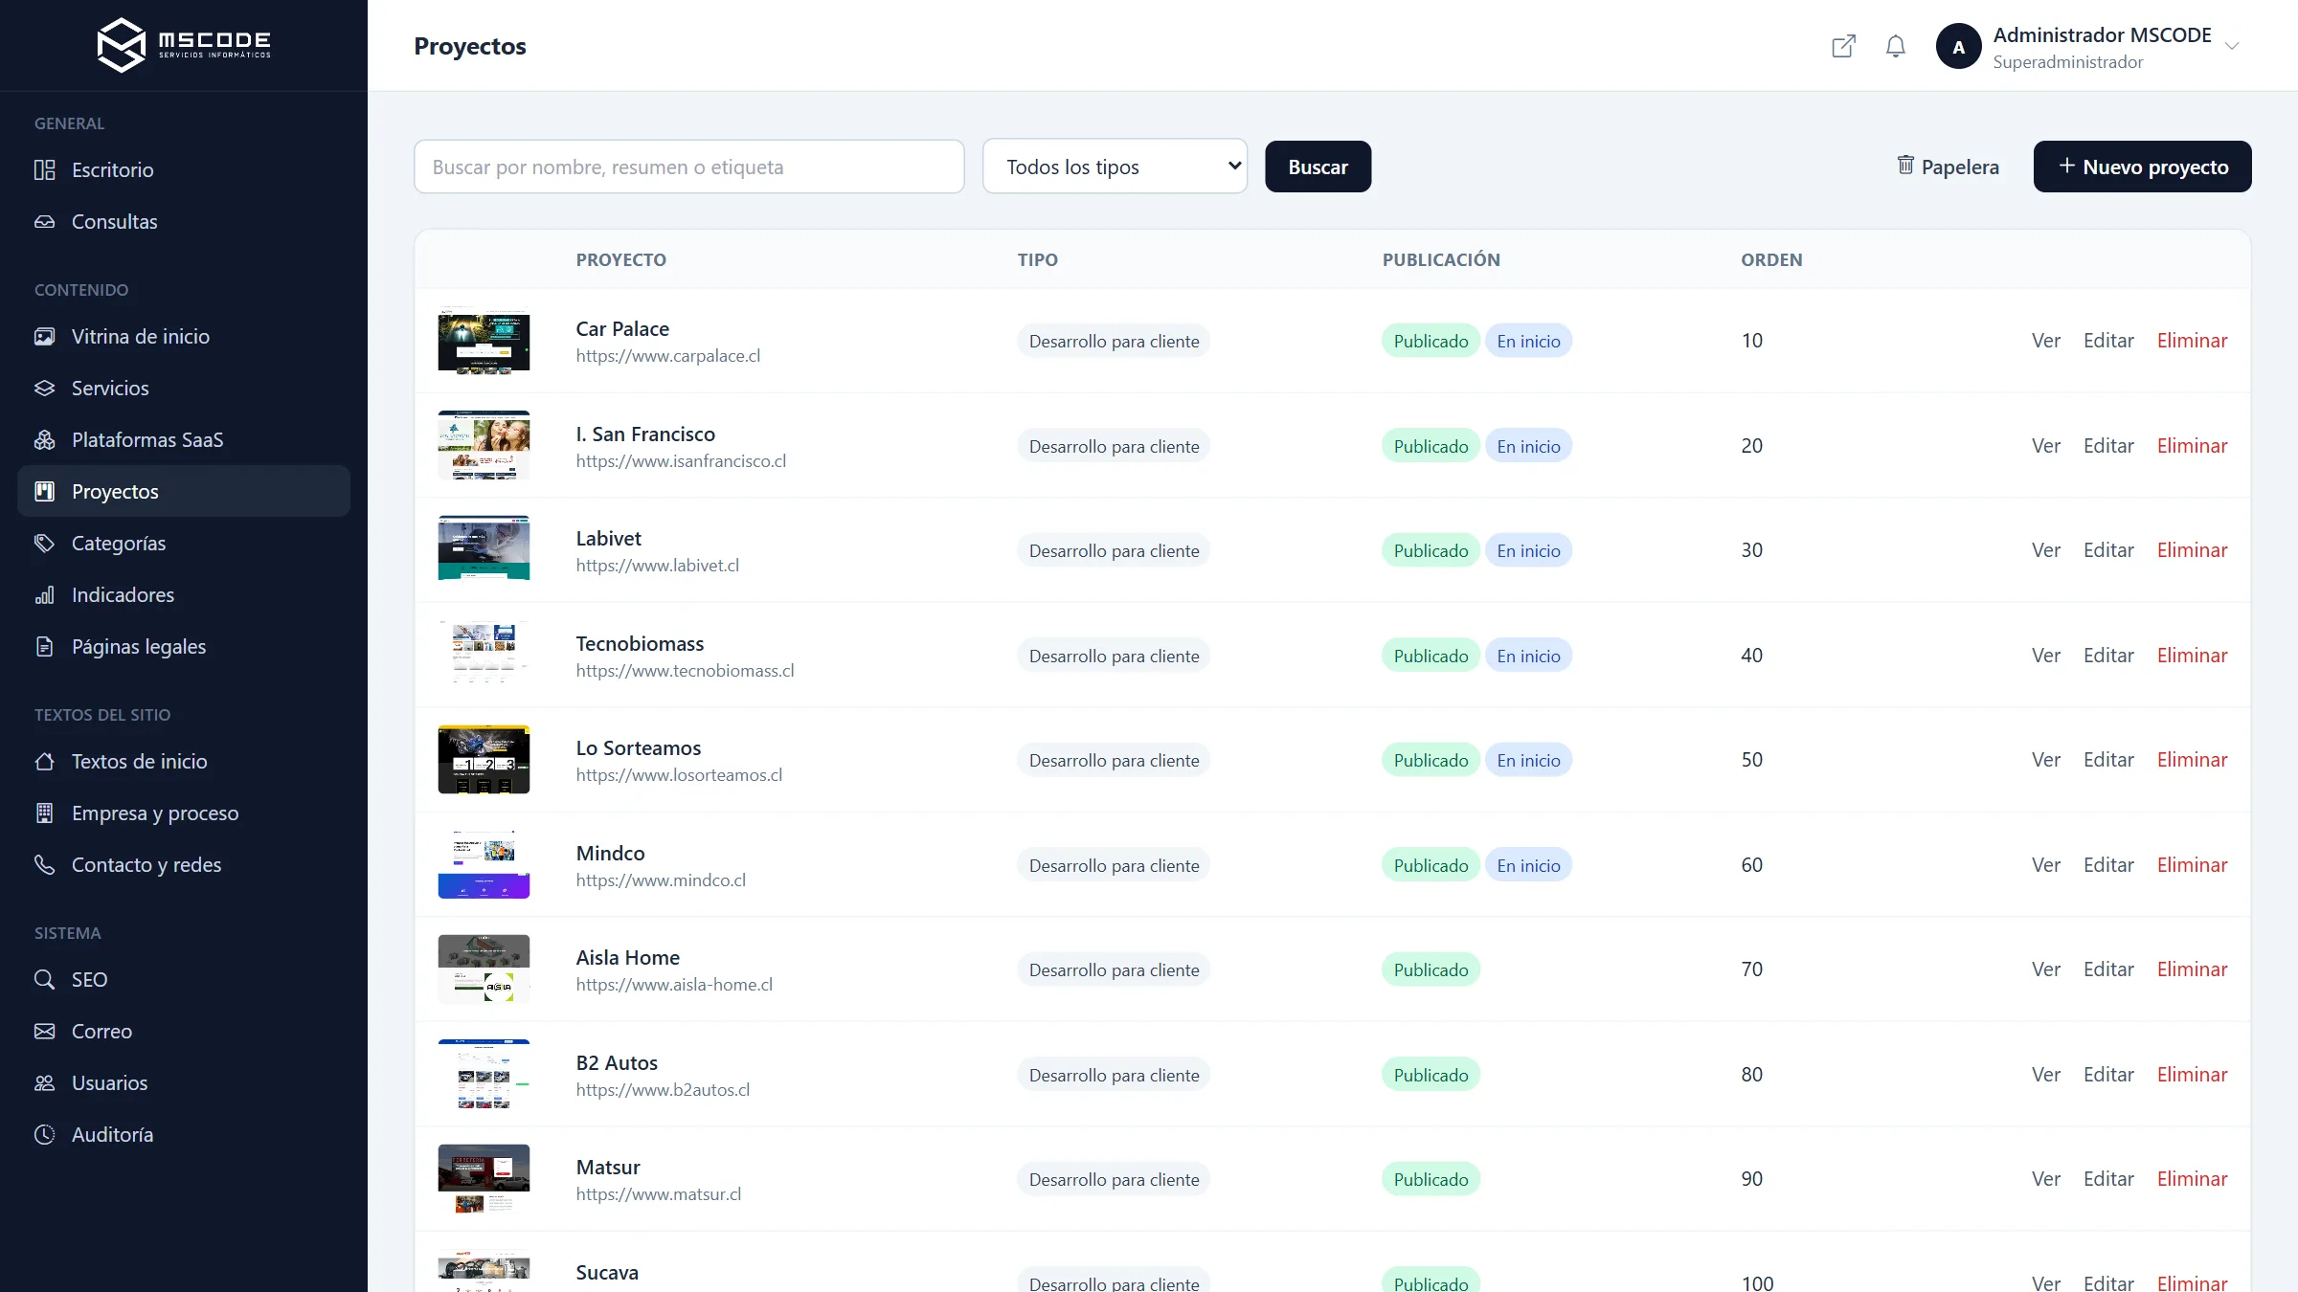Click the Escritorio dashboard icon
2298x1292 pixels.
click(45, 169)
